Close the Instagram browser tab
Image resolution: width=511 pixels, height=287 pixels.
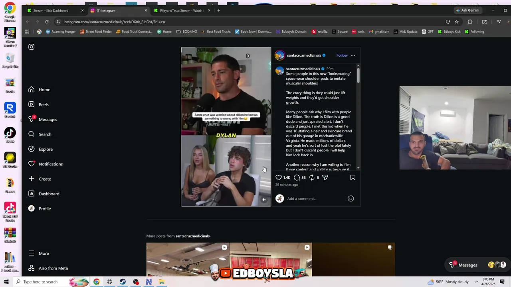[x=146, y=10]
